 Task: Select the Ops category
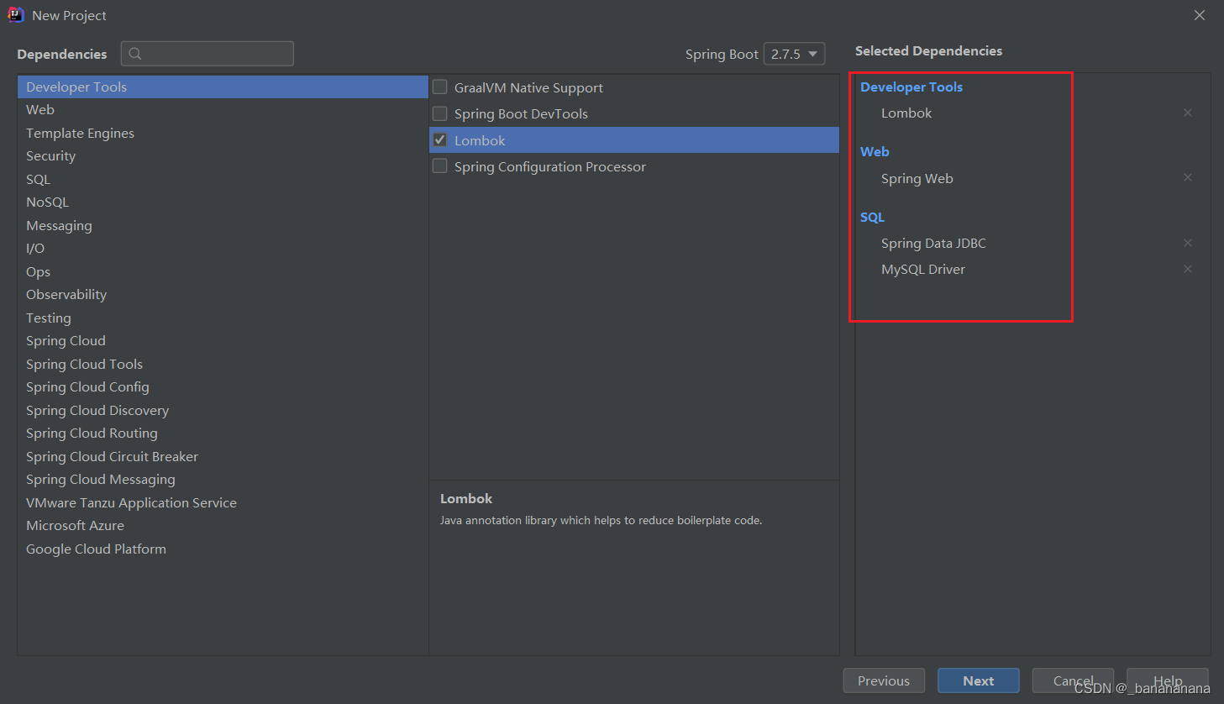tap(223, 271)
